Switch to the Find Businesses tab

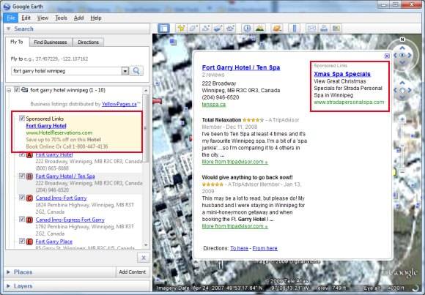(51, 42)
